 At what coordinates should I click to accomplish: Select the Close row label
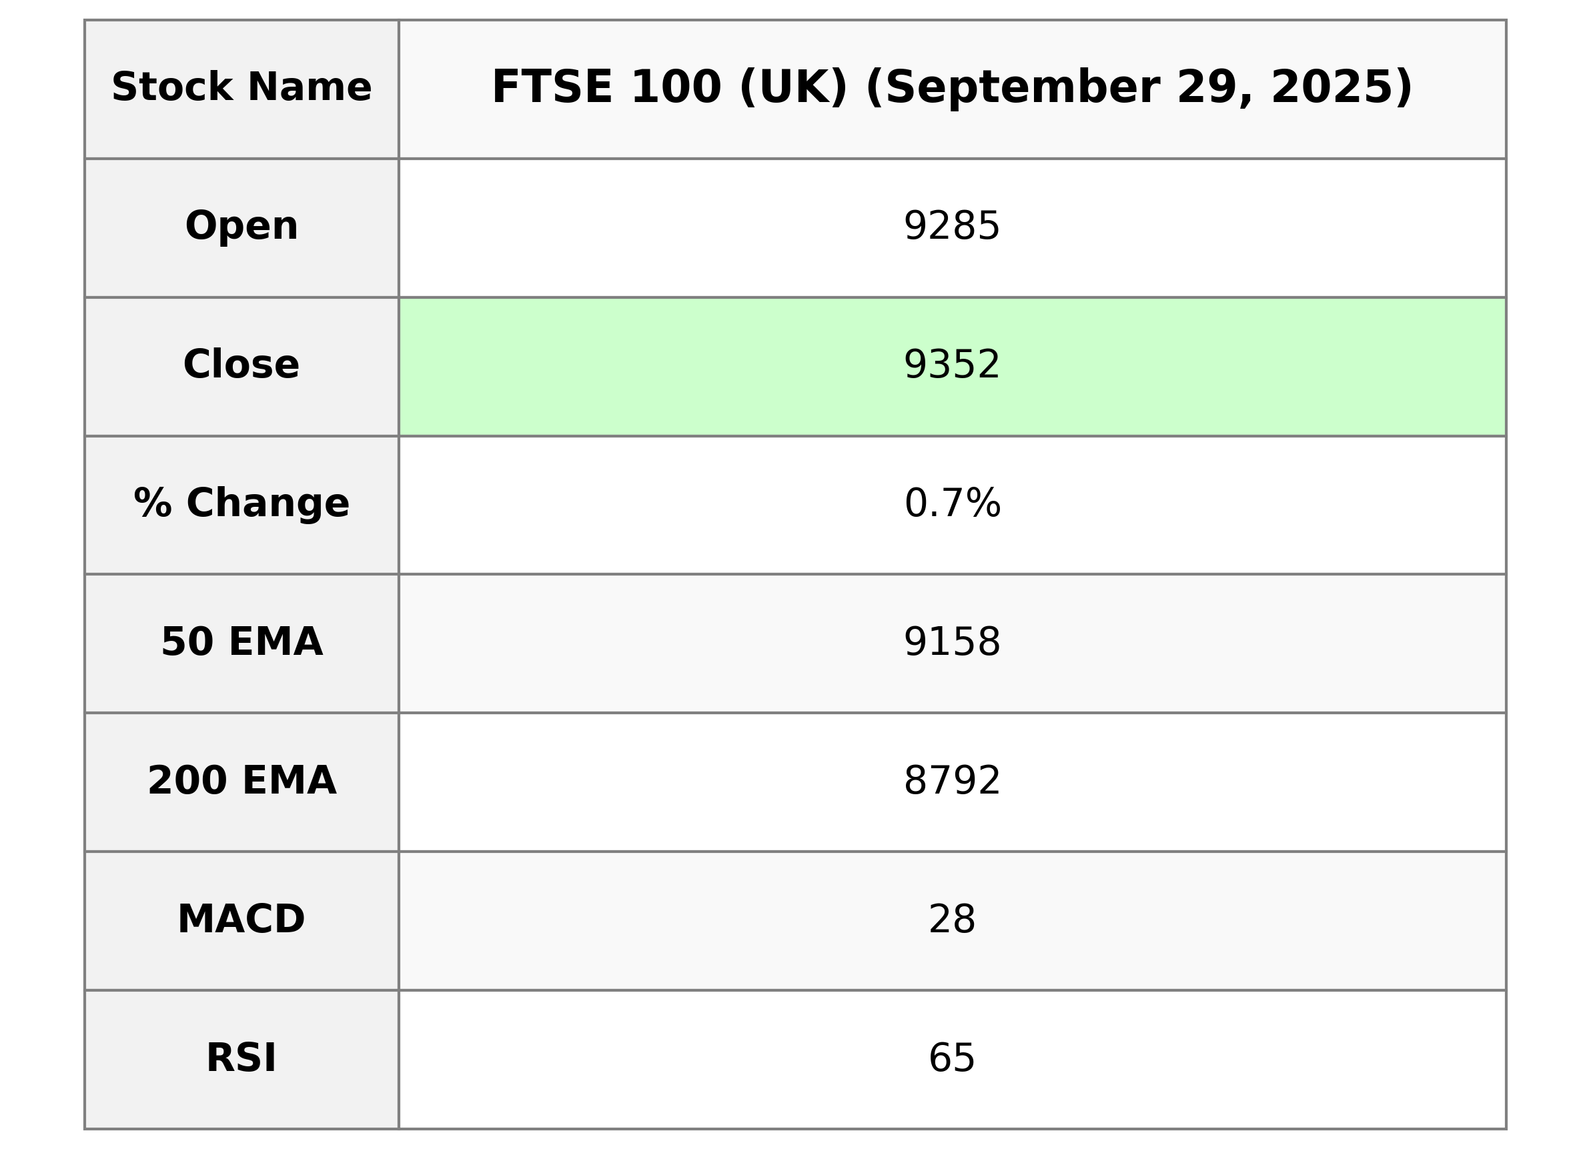[x=241, y=365]
